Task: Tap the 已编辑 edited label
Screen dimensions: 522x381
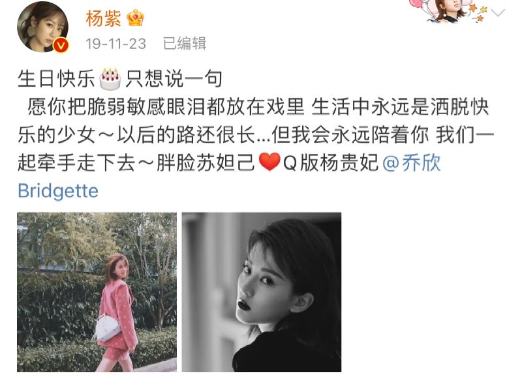Action: pos(185,44)
